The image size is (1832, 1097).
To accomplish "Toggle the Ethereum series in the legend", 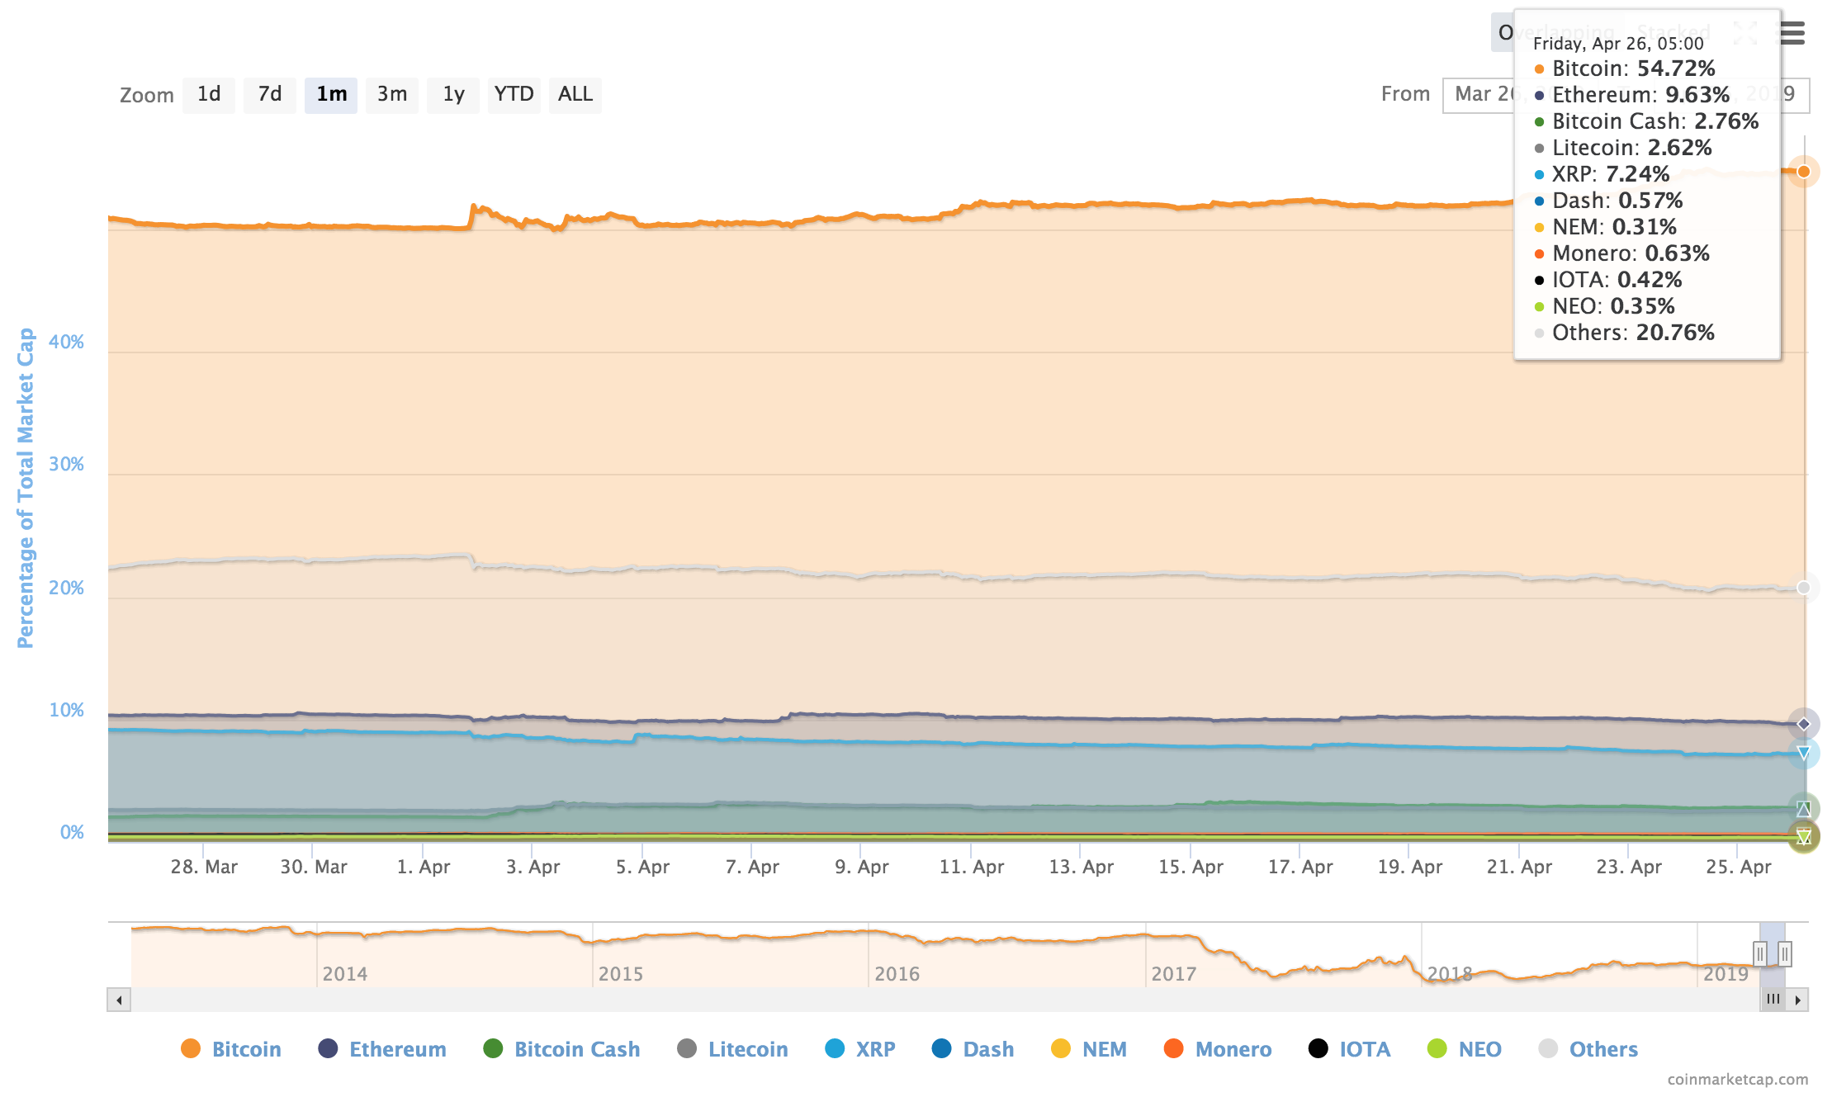I will tap(382, 1049).
